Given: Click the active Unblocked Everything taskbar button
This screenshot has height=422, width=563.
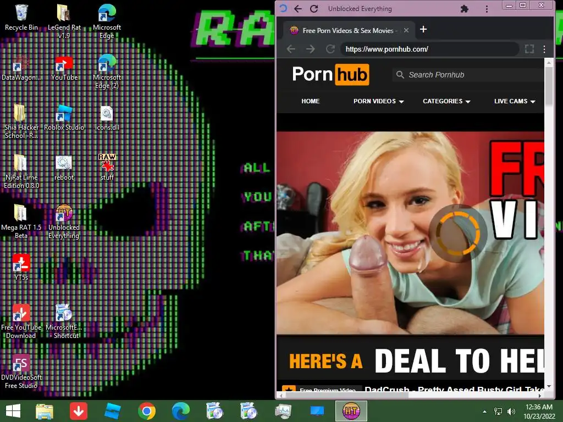Looking at the screenshot, I should [x=351, y=411].
